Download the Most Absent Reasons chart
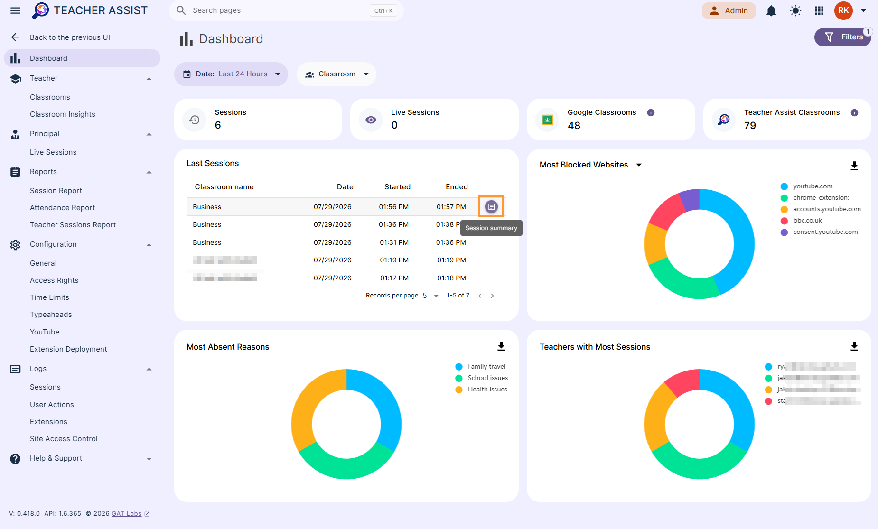This screenshot has width=878, height=529. (501, 346)
